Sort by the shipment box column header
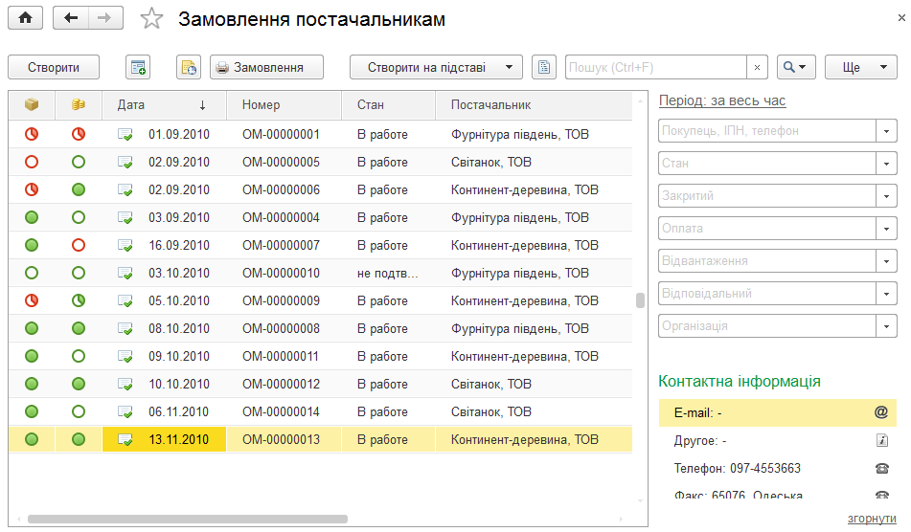This screenshot has width=911, height=532. (32, 104)
